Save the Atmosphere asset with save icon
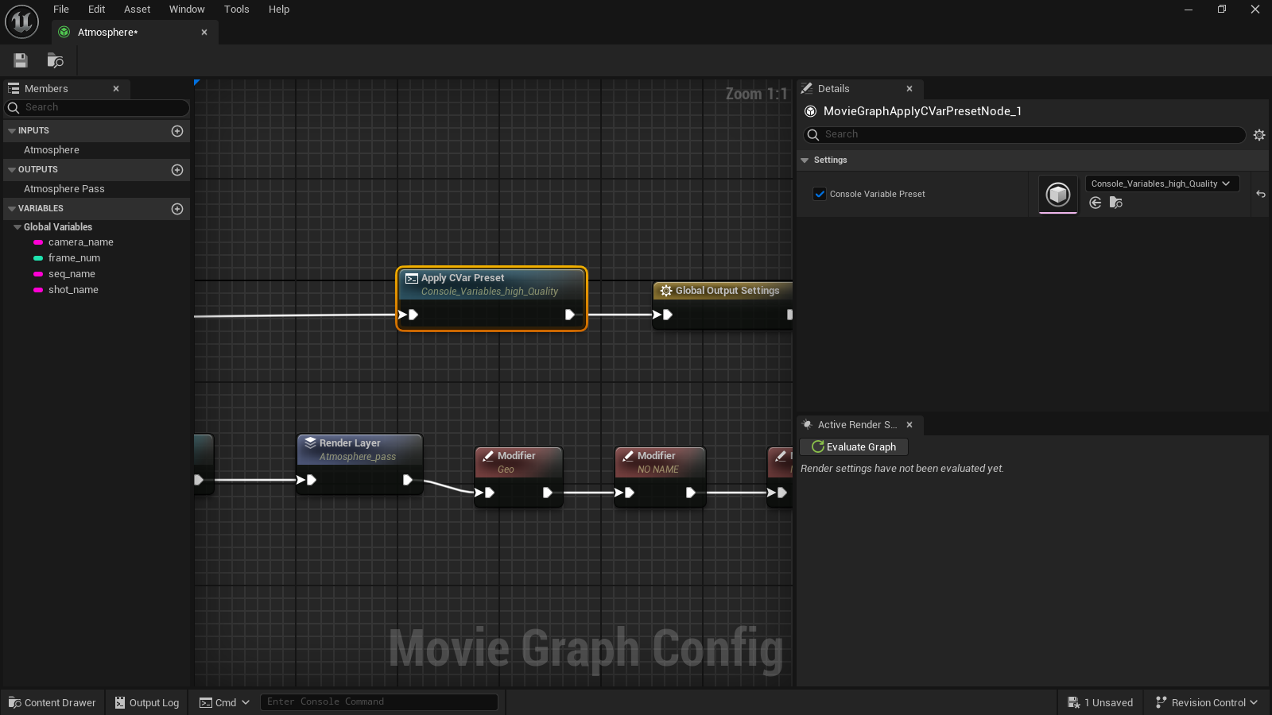The image size is (1272, 715). [21, 60]
